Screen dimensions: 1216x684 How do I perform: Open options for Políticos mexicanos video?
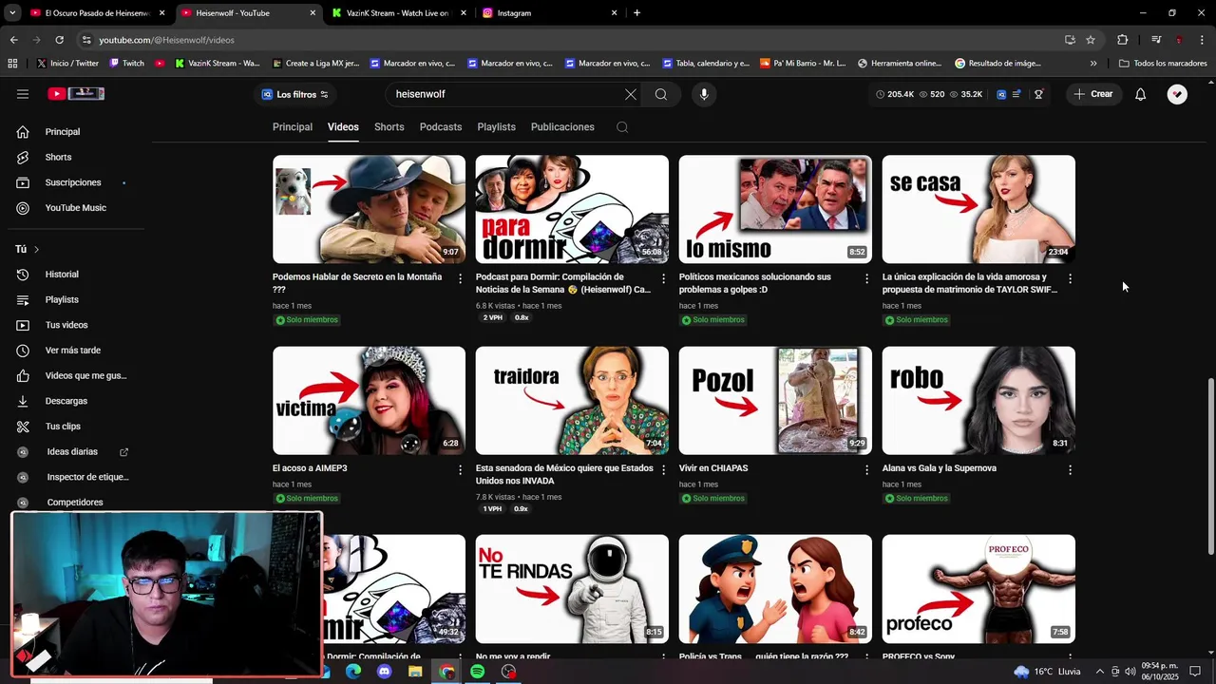866,278
